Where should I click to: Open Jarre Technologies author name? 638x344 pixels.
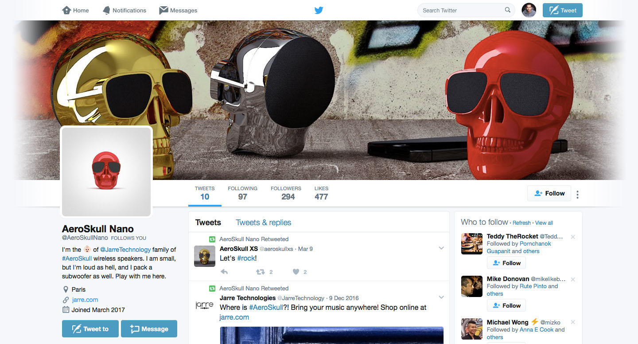(248, 298)
